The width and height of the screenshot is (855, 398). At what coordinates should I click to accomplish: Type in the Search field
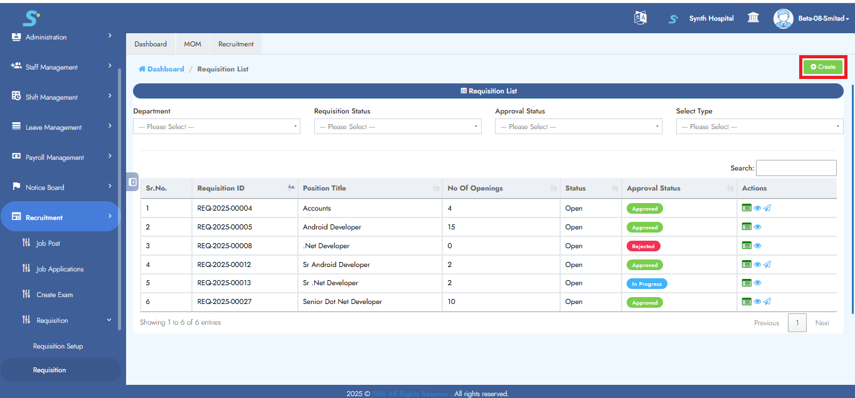[795, 167]
